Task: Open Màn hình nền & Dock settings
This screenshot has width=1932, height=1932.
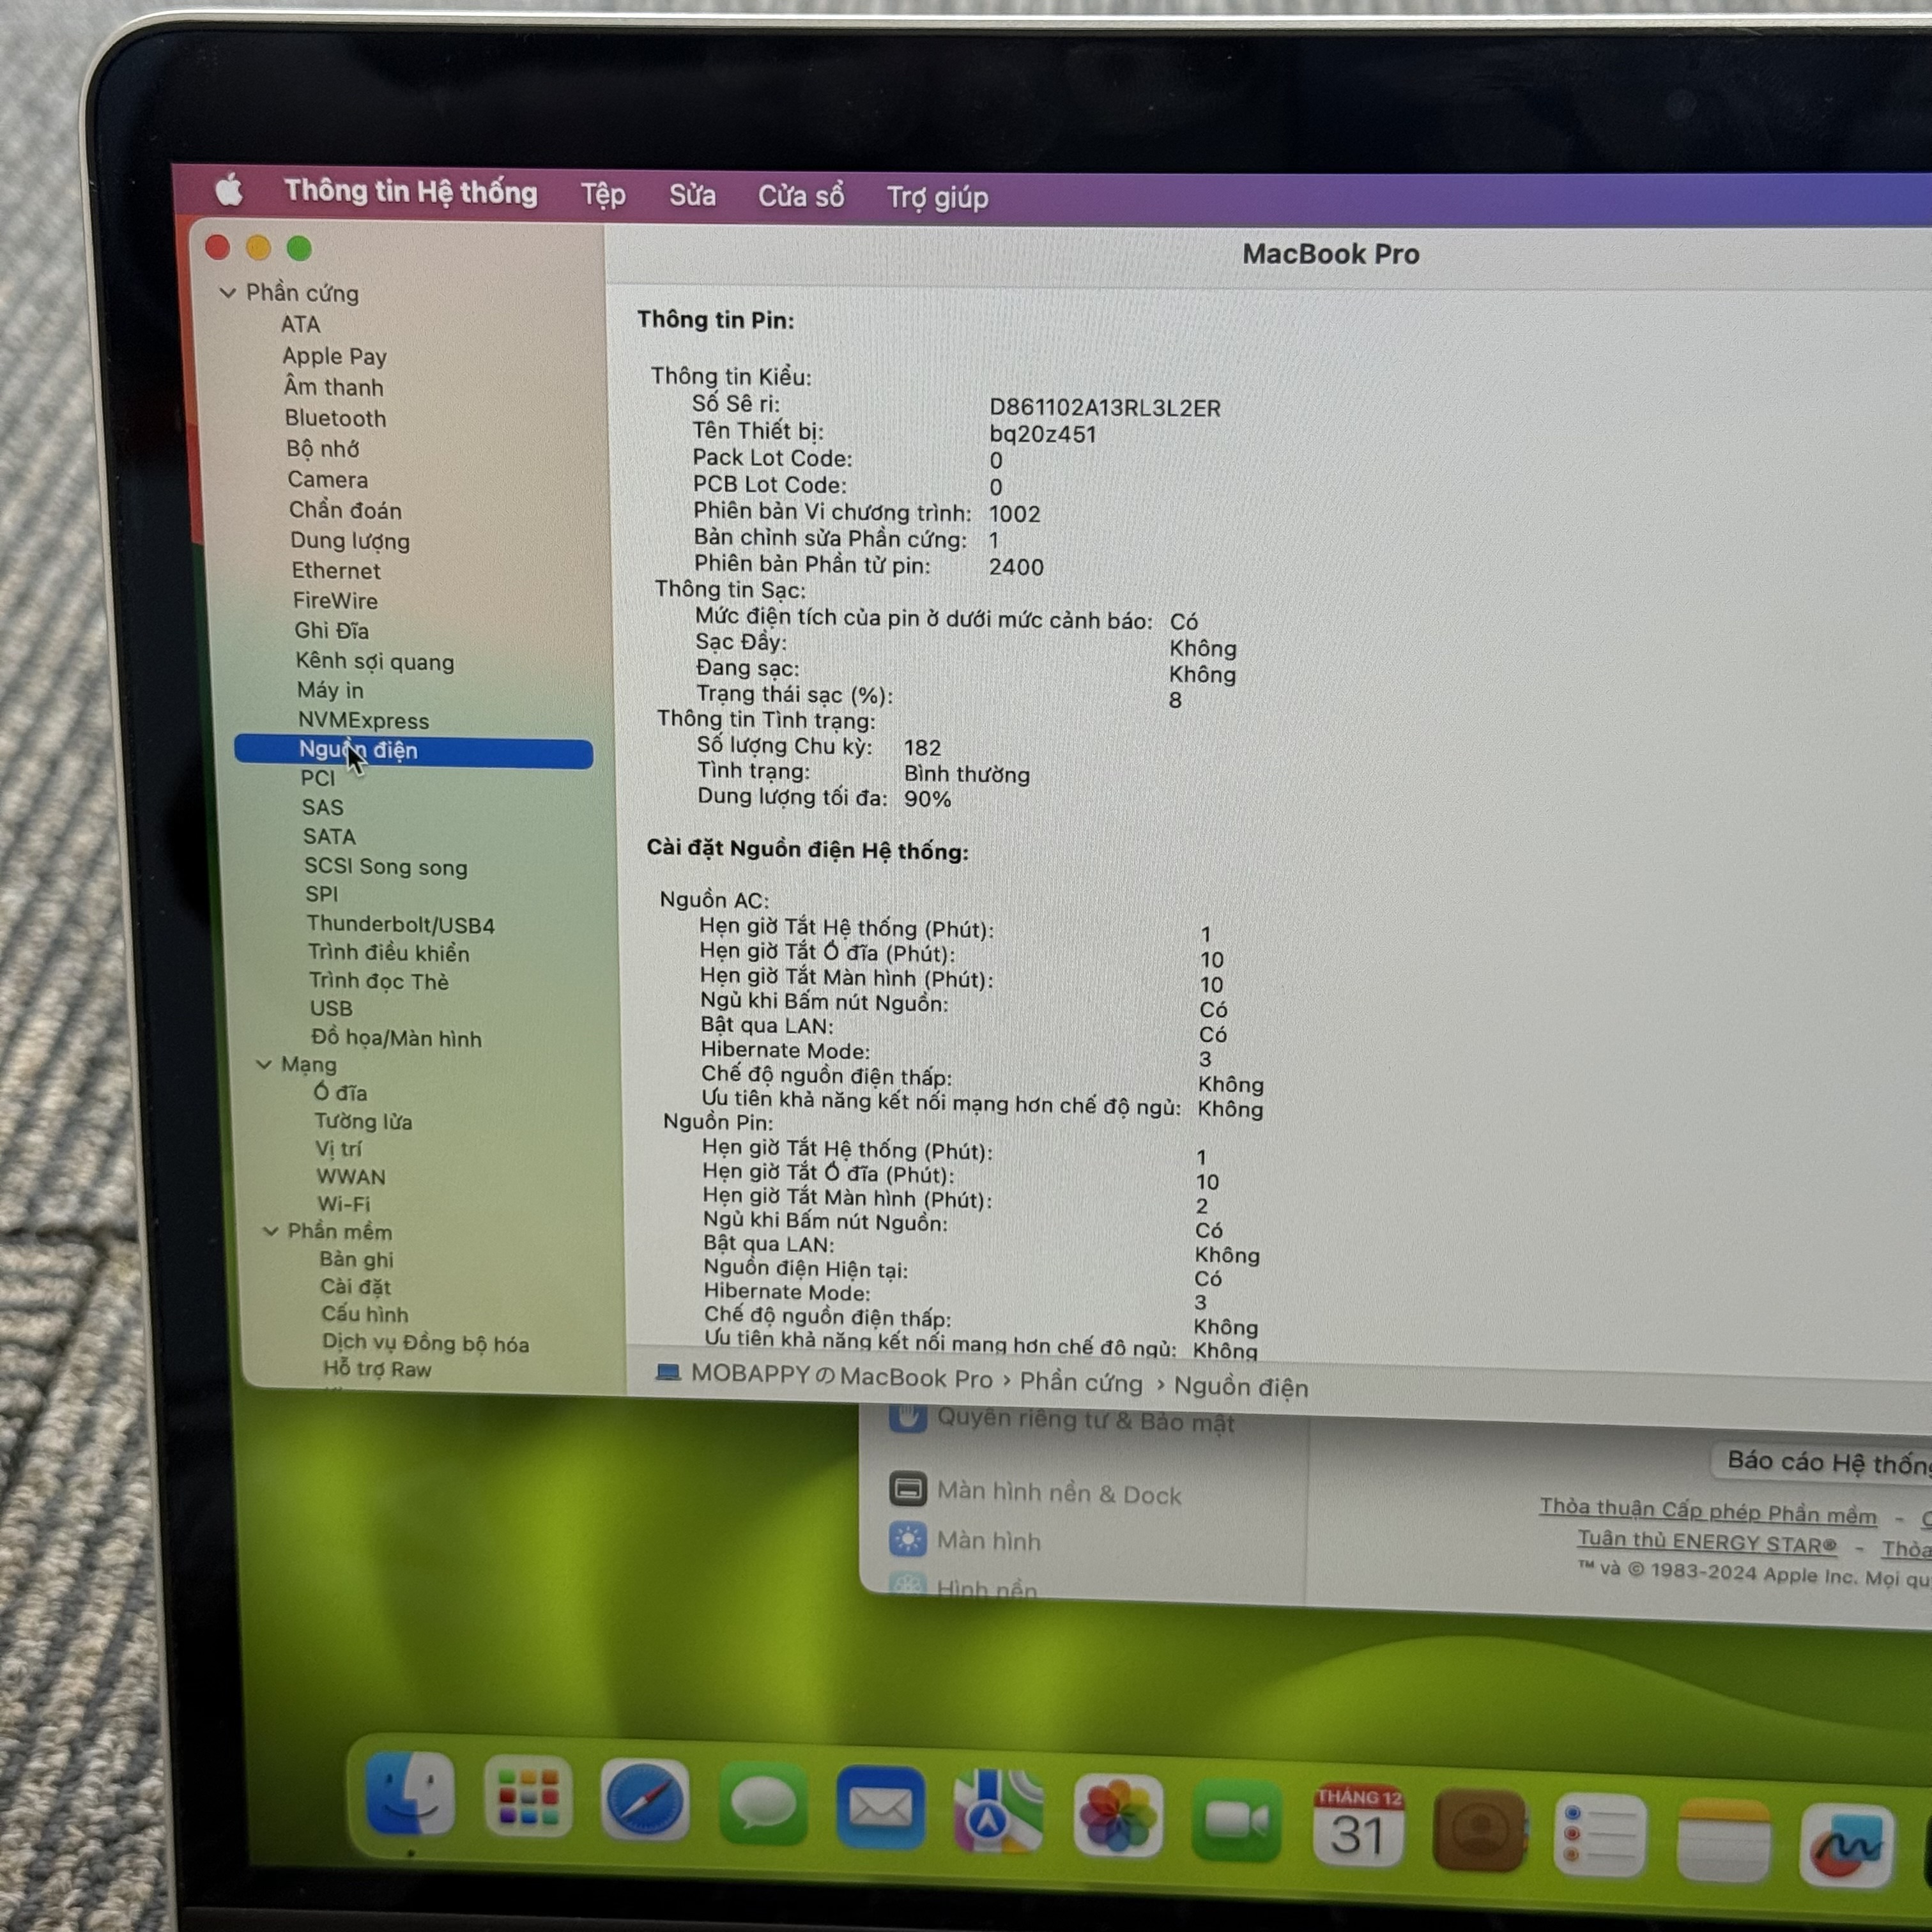Action: tap(1059, 1493)
